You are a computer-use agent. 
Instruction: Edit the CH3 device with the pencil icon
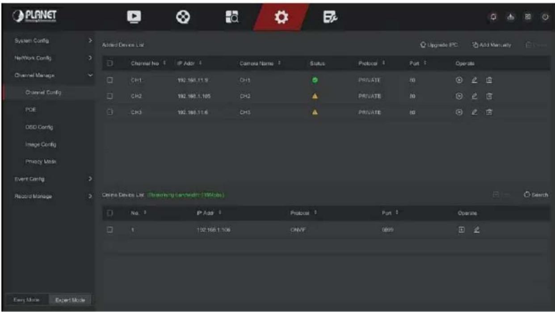tap(474, 113)
